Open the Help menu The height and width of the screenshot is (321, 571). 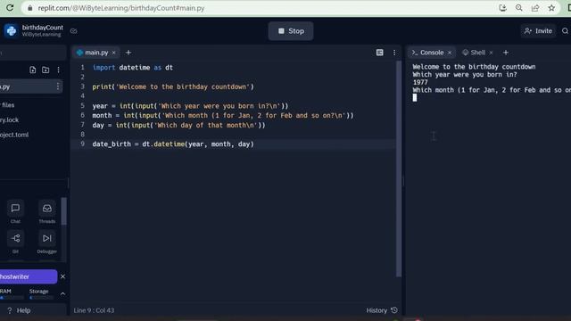tap(20, 310)
